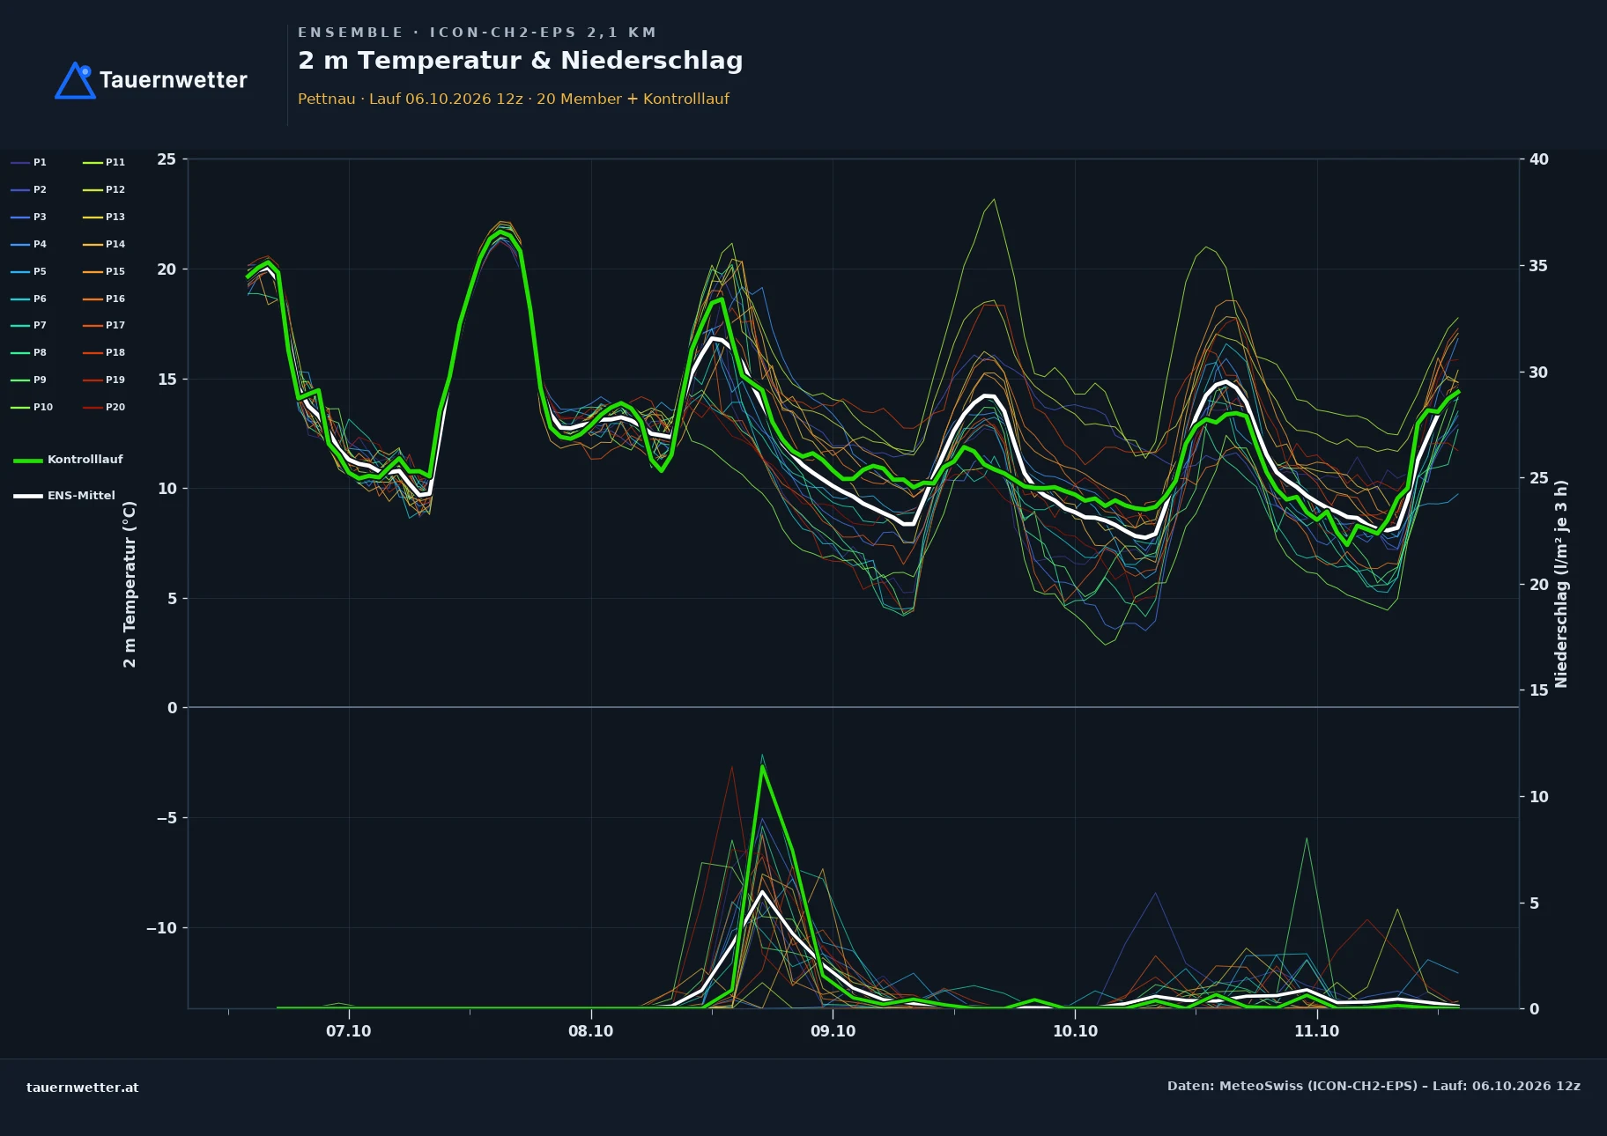The width and height of the screenshot is (1607, 1136).
Task: Click the 09.10 date axis label
Action: pos(833,1031)
